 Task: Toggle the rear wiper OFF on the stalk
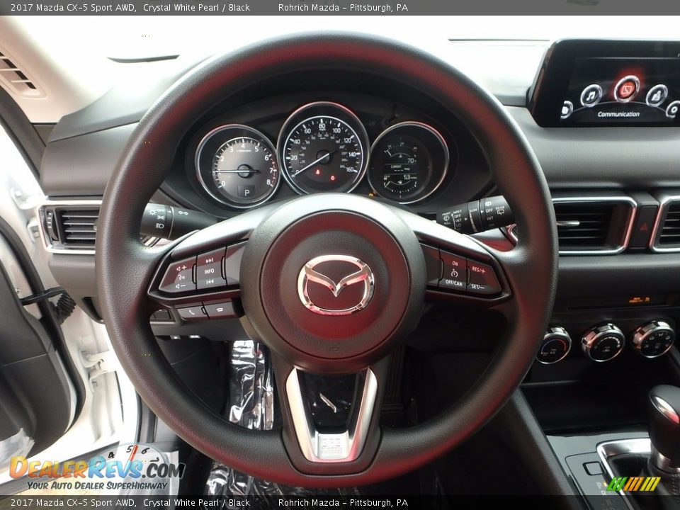(490, 210)
